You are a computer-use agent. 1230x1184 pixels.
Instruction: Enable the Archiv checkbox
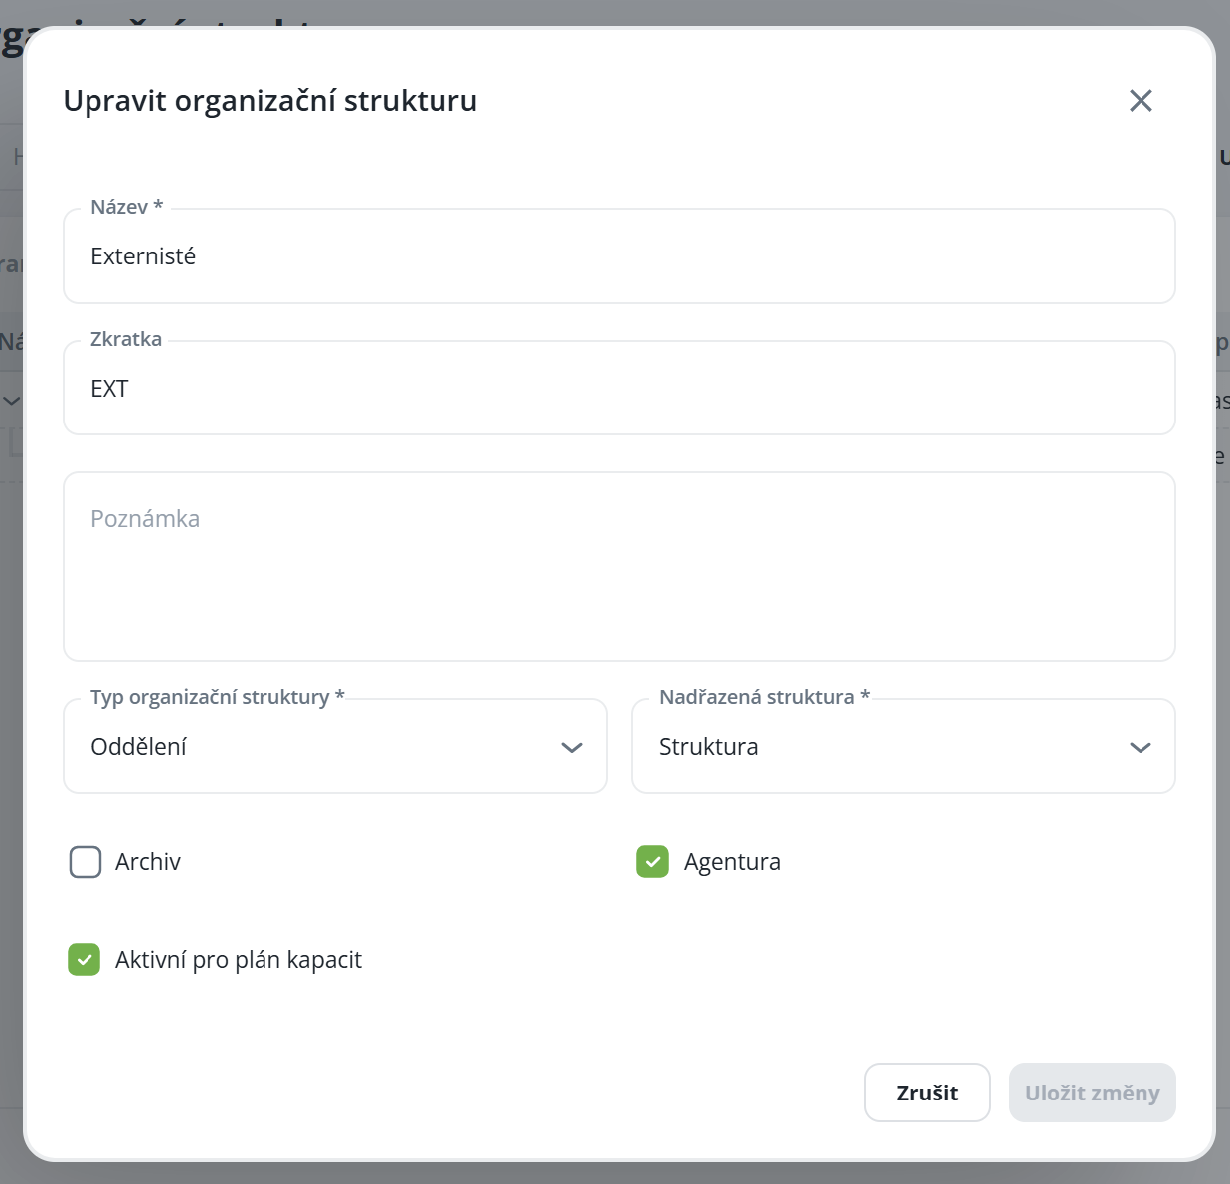point(86,861)
